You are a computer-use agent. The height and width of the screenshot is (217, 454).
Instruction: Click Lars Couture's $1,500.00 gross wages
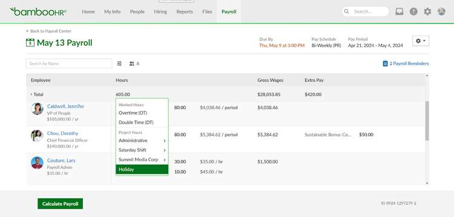pos(268,162)
